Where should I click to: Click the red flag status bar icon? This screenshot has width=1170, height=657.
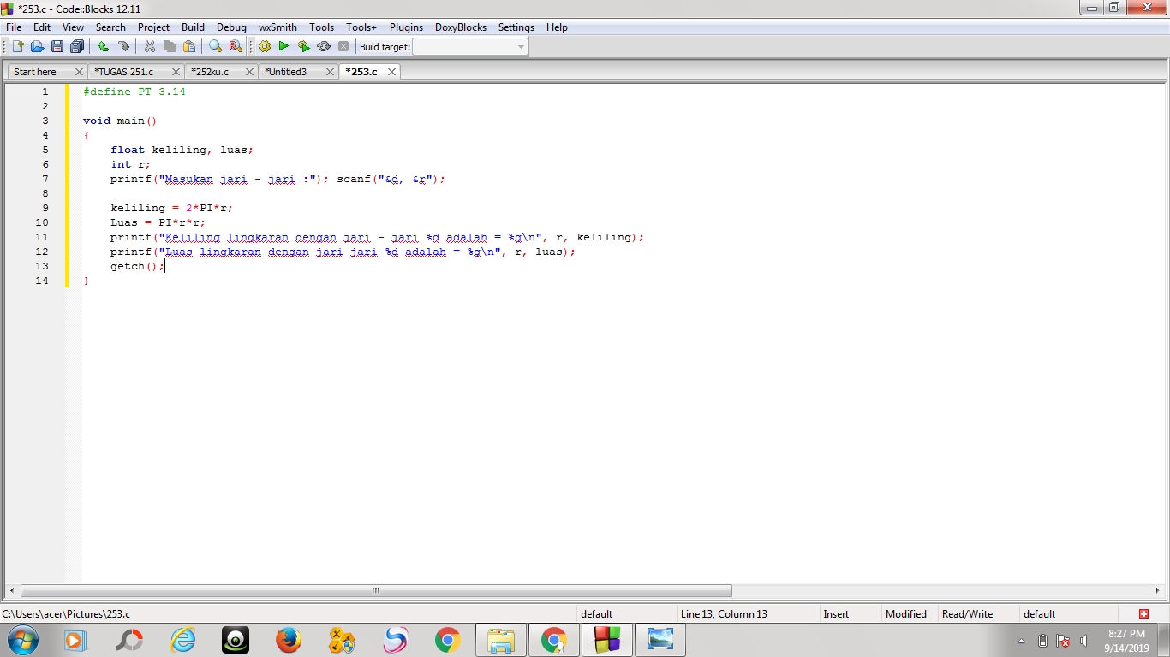click(x=1143, y=614)
